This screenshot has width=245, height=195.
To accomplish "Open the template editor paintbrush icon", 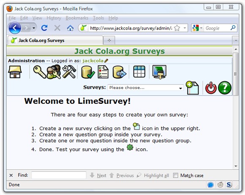I will point(159,72).
